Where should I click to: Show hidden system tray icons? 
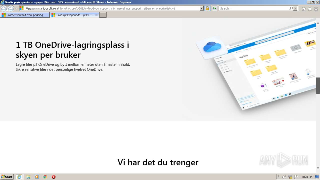tap(279, 177)
